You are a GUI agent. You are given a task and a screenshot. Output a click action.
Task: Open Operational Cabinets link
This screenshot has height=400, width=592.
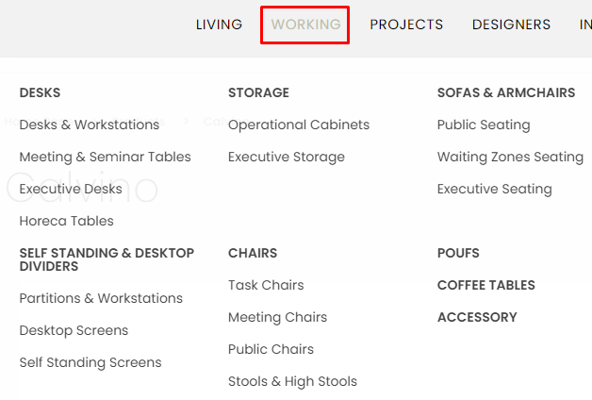coord(299,125)
